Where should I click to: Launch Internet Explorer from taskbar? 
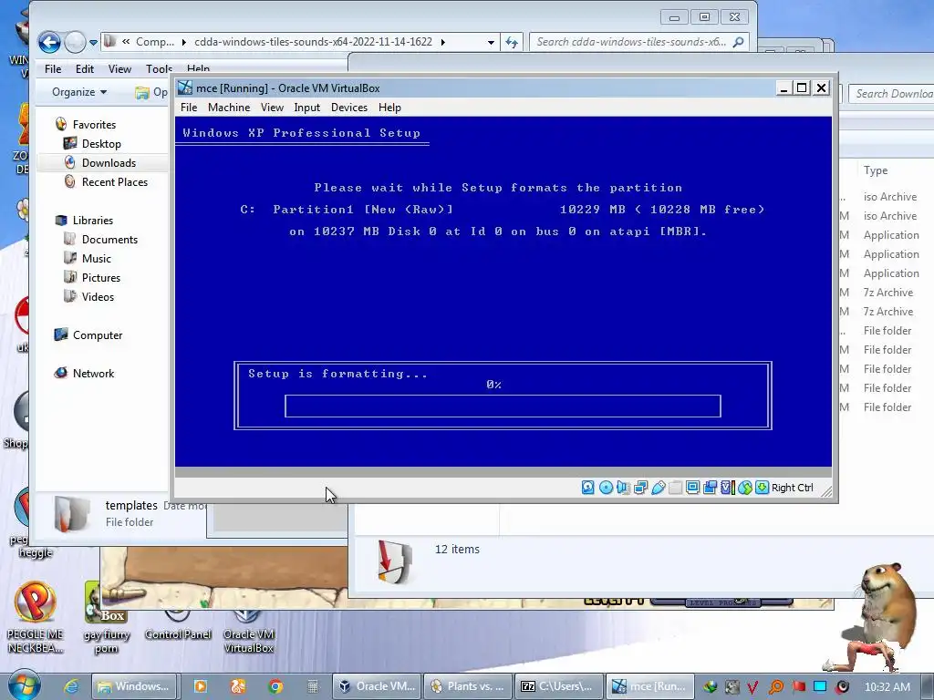(71, 686)
